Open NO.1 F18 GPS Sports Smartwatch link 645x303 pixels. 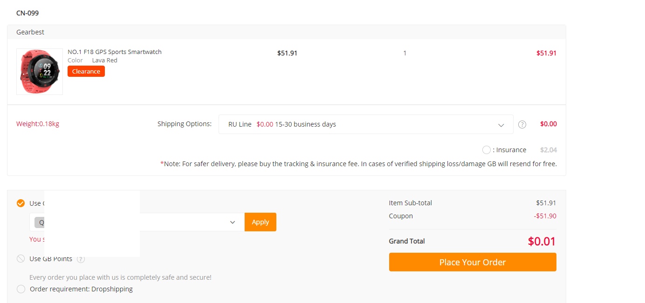click(115, 52)
